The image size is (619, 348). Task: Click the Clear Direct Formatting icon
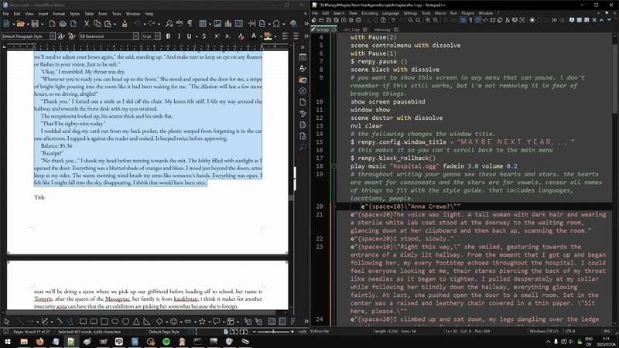241,36
